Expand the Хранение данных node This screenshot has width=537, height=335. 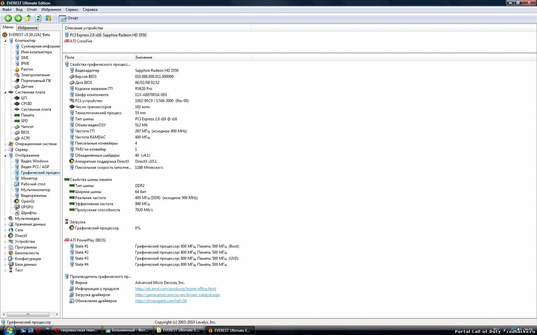(5, 225)
